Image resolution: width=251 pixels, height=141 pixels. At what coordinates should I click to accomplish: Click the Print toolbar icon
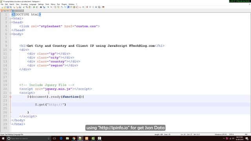tap(20, 7)
